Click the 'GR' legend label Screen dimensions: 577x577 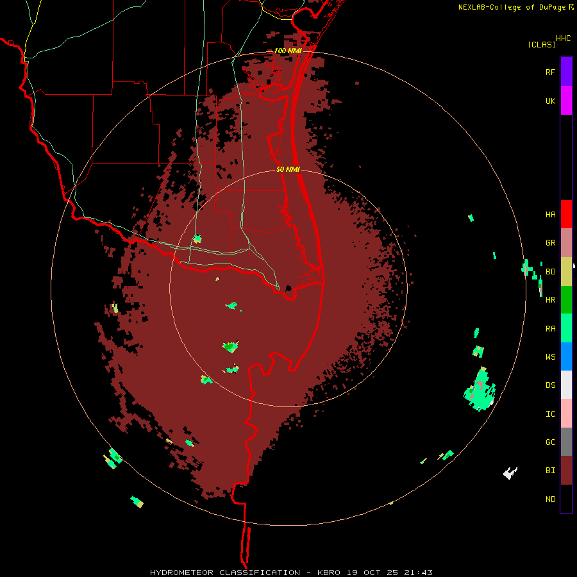(550, 243)
